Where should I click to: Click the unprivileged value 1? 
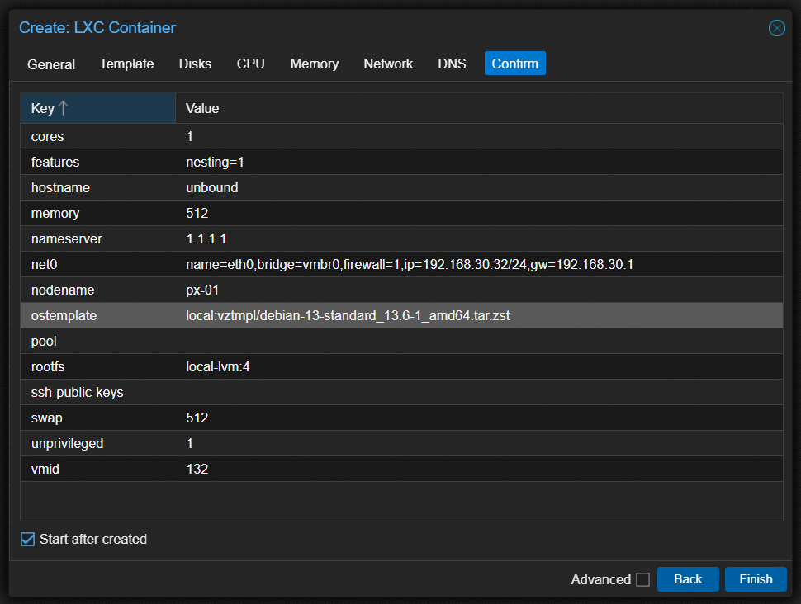(190, 443)
